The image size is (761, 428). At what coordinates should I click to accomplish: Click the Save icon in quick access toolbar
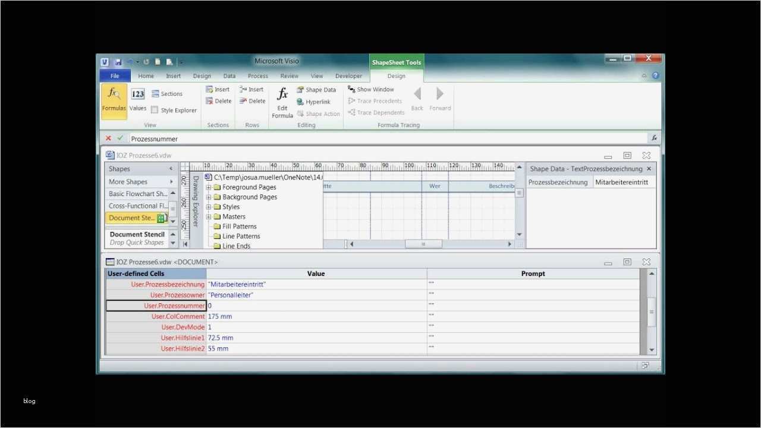coord(118,62)
